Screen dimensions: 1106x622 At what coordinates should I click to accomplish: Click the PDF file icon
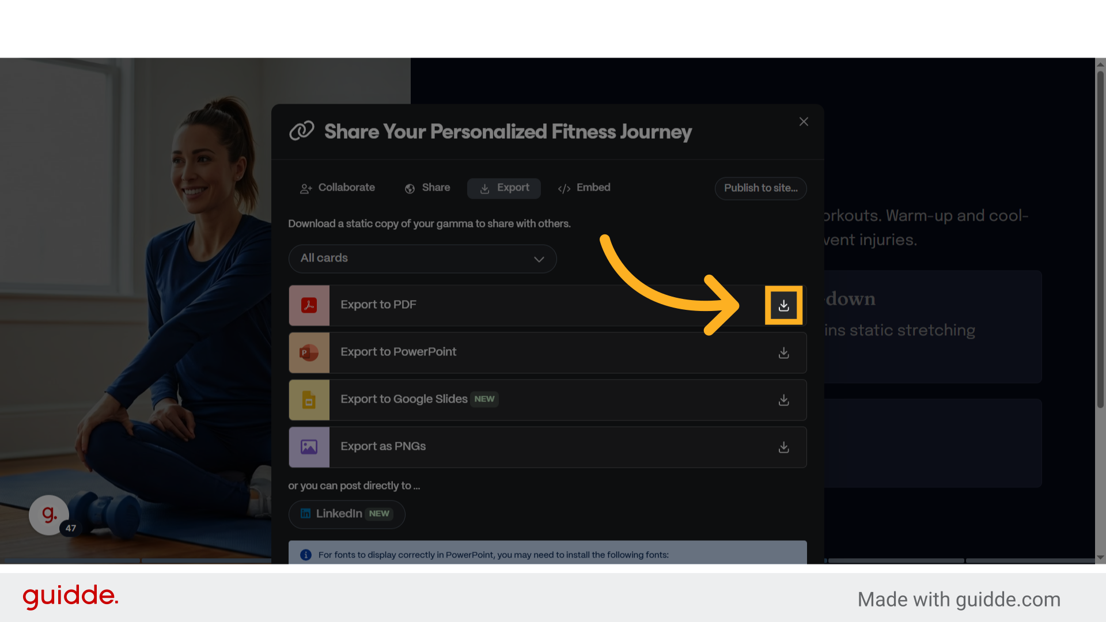pos(309,305)
